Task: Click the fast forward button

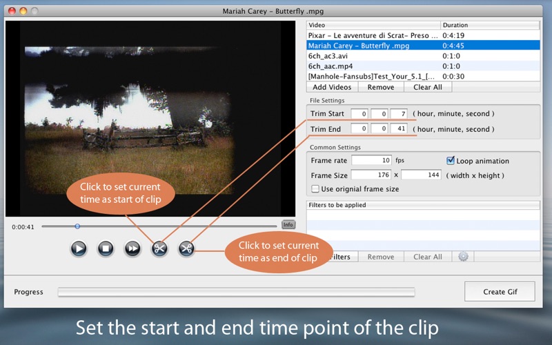Action: click(132, 248)
